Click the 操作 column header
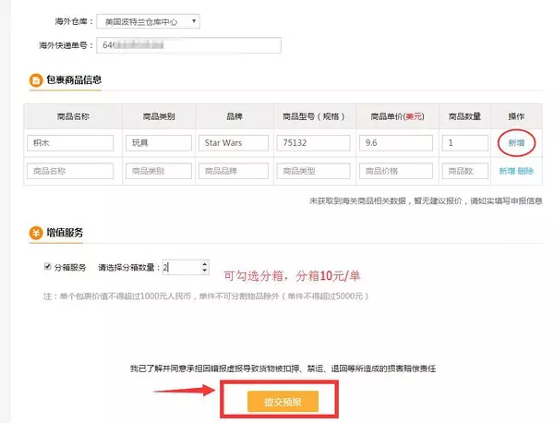 coord(516,116)
